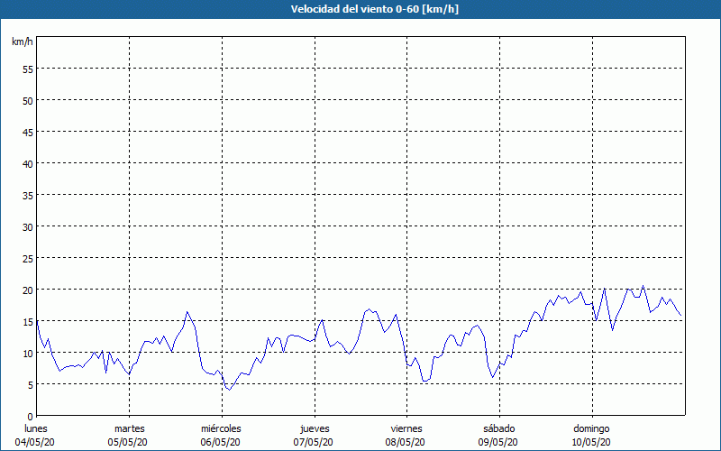The image size is (721, 451).
Task: Select the 40 value on the y-axis
Action: tap(28, 164)
